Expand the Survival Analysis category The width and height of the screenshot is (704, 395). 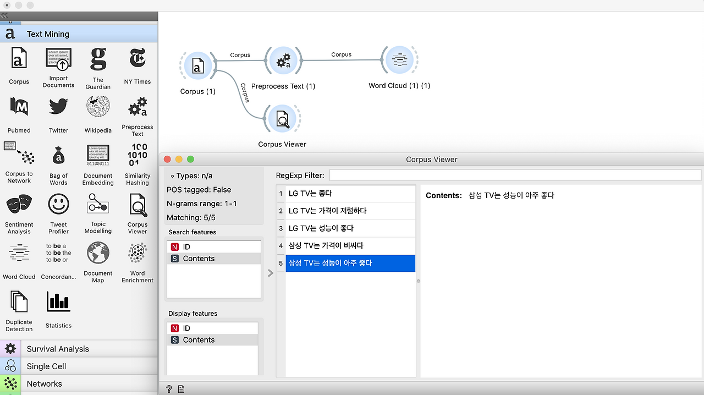point(79,349)
